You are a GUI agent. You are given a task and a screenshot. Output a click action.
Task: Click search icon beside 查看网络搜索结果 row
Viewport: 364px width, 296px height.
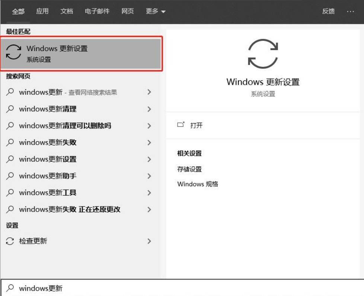10,92
